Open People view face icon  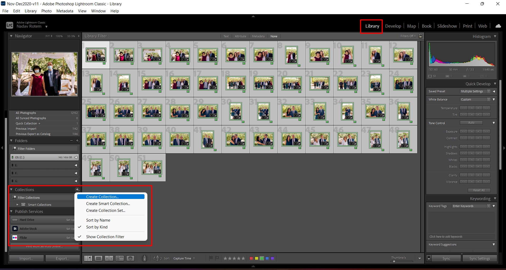tap(130, 258)
